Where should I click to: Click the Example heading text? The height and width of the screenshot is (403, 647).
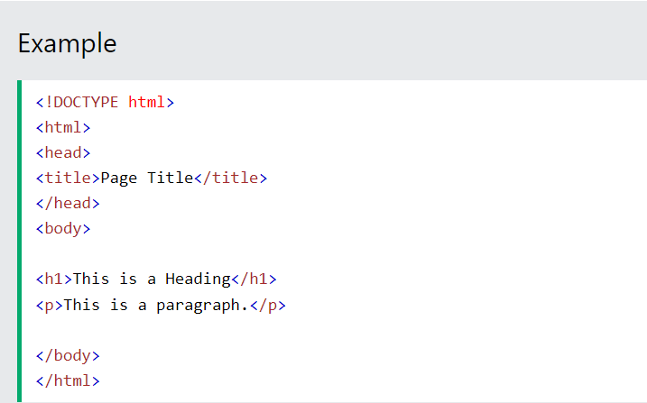[x=68, y=43]
